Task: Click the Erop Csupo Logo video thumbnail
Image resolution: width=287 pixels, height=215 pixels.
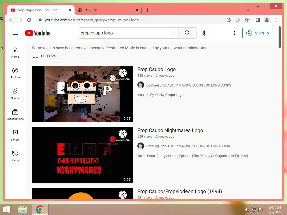Action: click(x=82, y=94)
